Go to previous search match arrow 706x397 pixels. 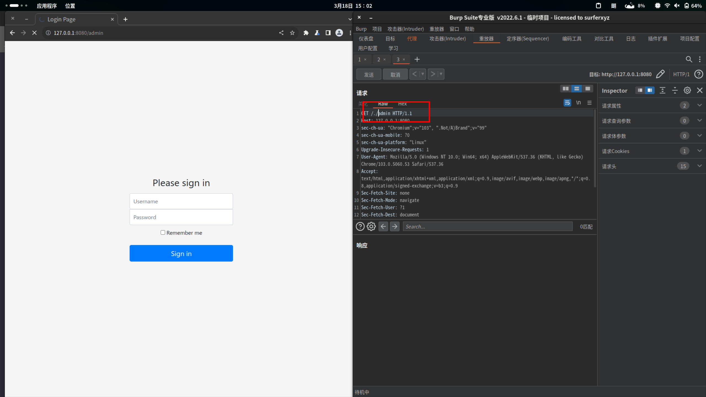[383, 226]
